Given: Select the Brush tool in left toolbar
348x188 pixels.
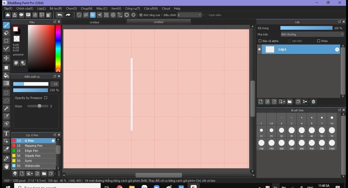Looking at the screenshot, I should (x=6, y=25).
